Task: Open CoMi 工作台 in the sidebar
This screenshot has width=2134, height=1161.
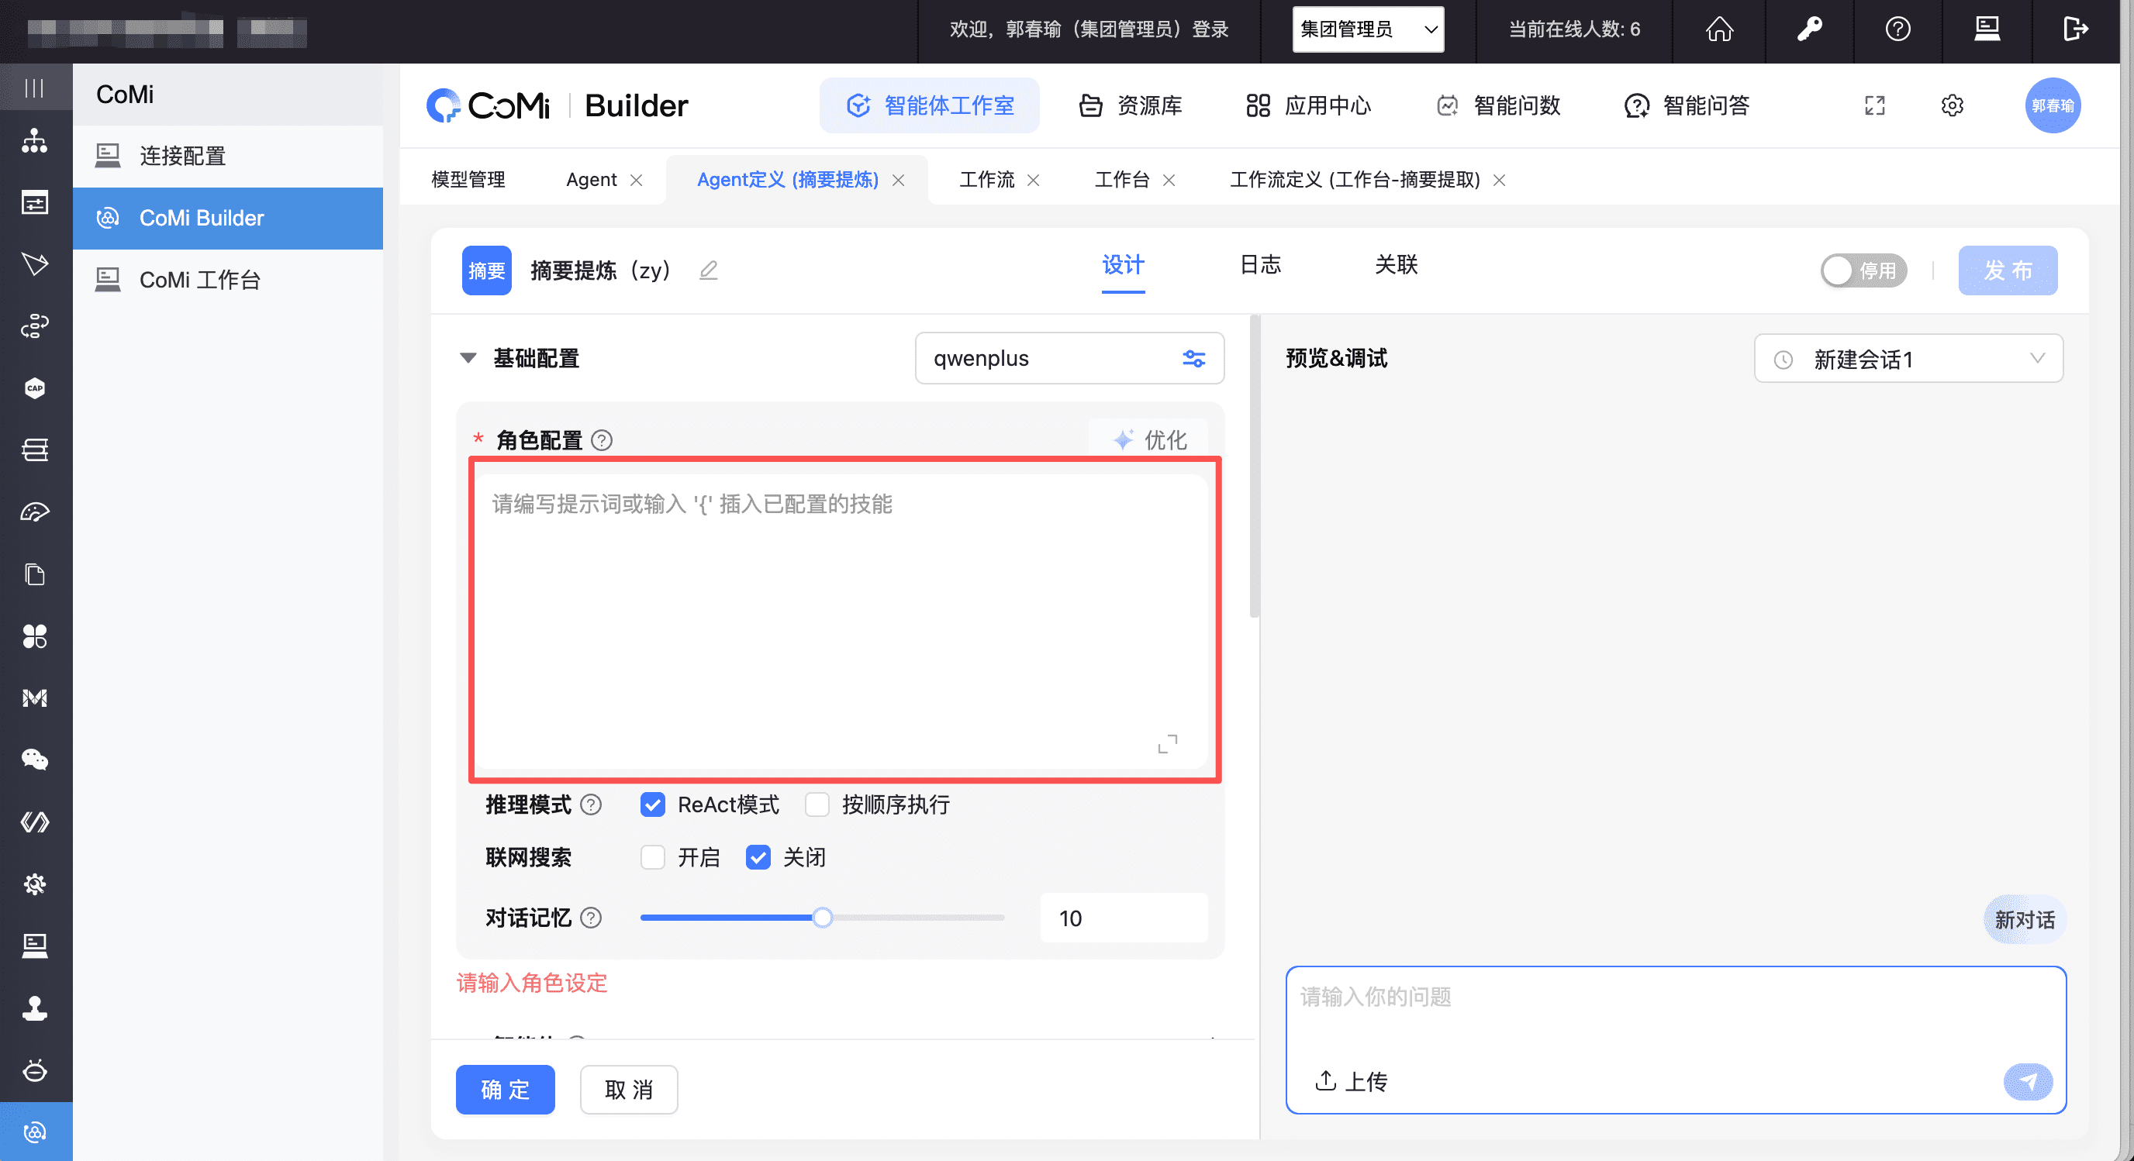Action: click(x=228, y=280)
